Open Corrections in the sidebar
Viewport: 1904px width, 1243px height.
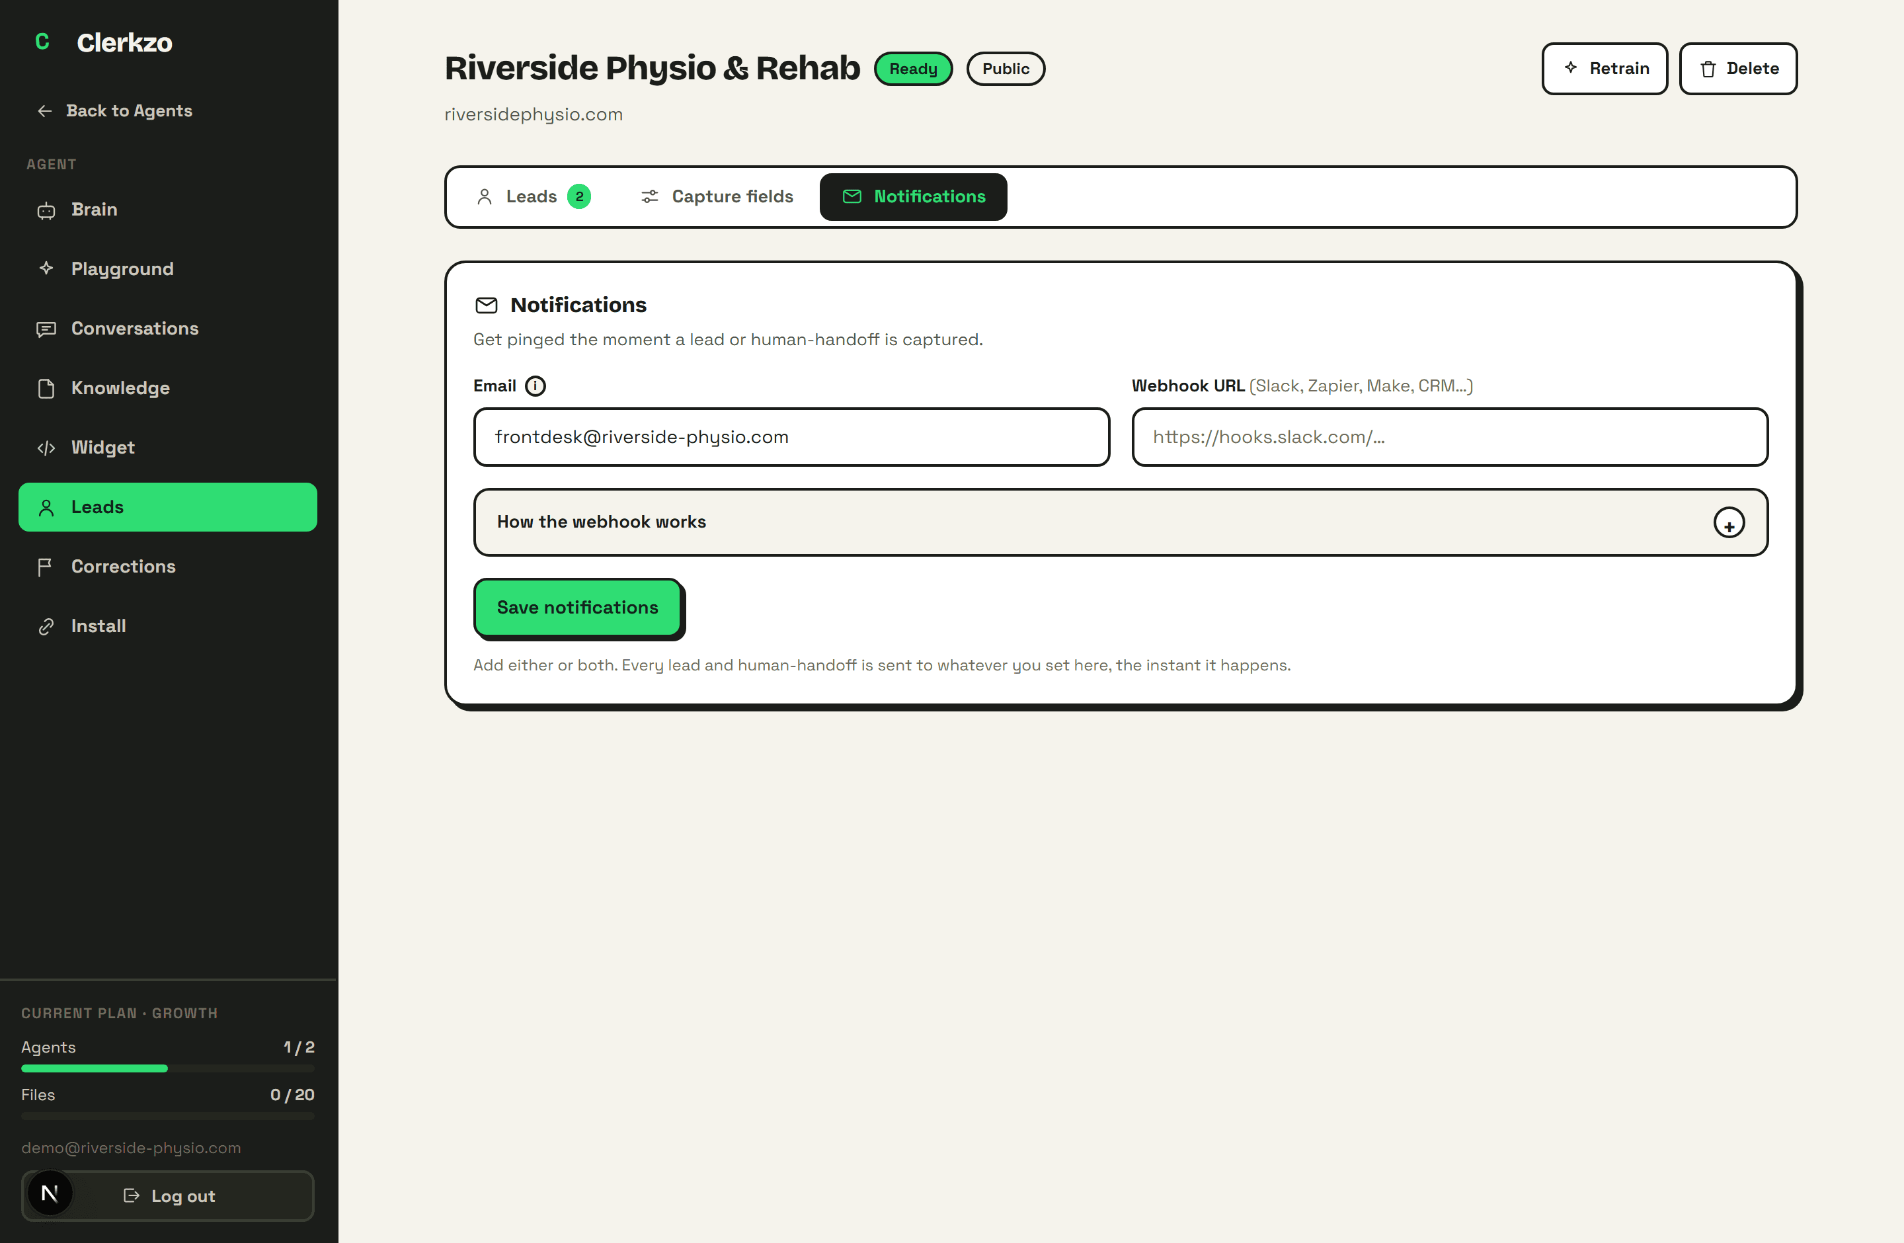pos(168,567)
